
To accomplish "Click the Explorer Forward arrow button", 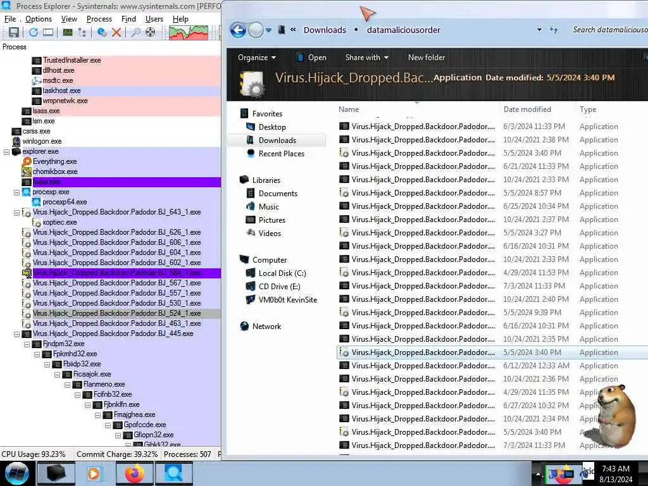I will tap(256, 30).
